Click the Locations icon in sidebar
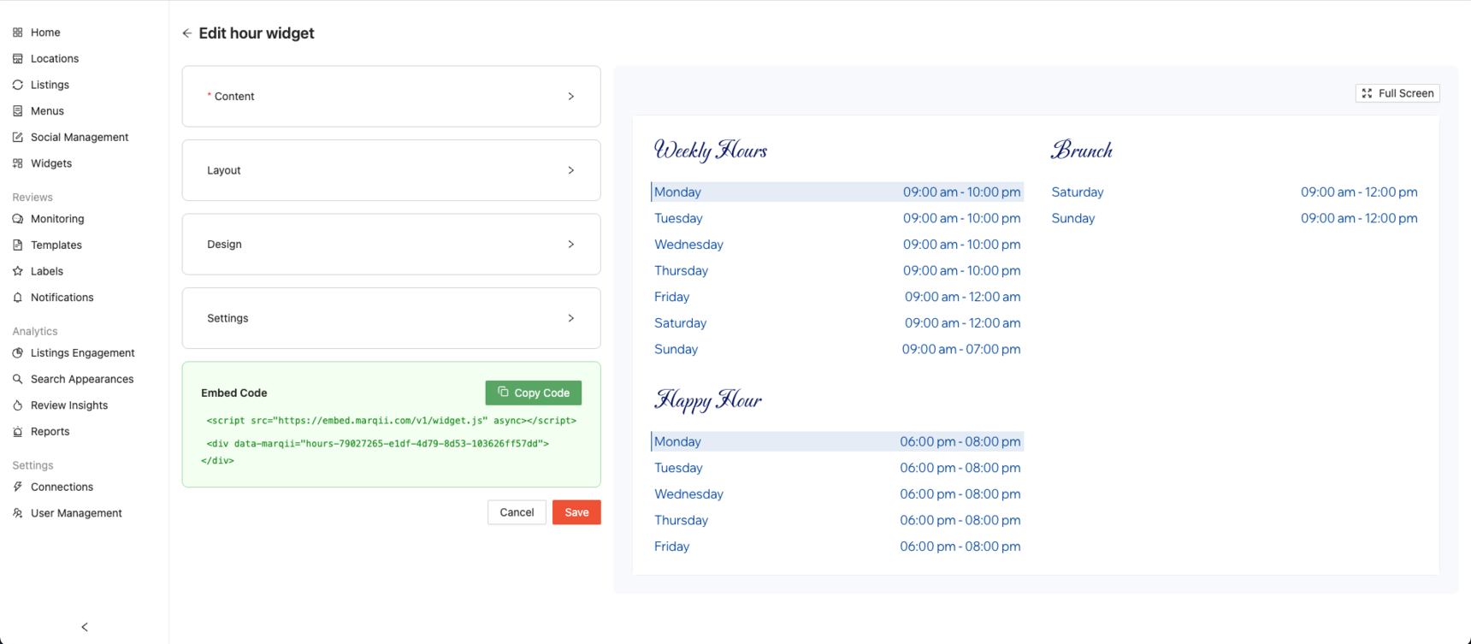The image size is (1471, 644). point(18,59)
